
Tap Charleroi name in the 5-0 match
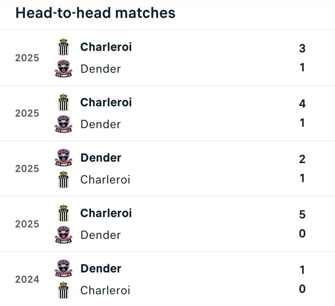coord(106,213)
